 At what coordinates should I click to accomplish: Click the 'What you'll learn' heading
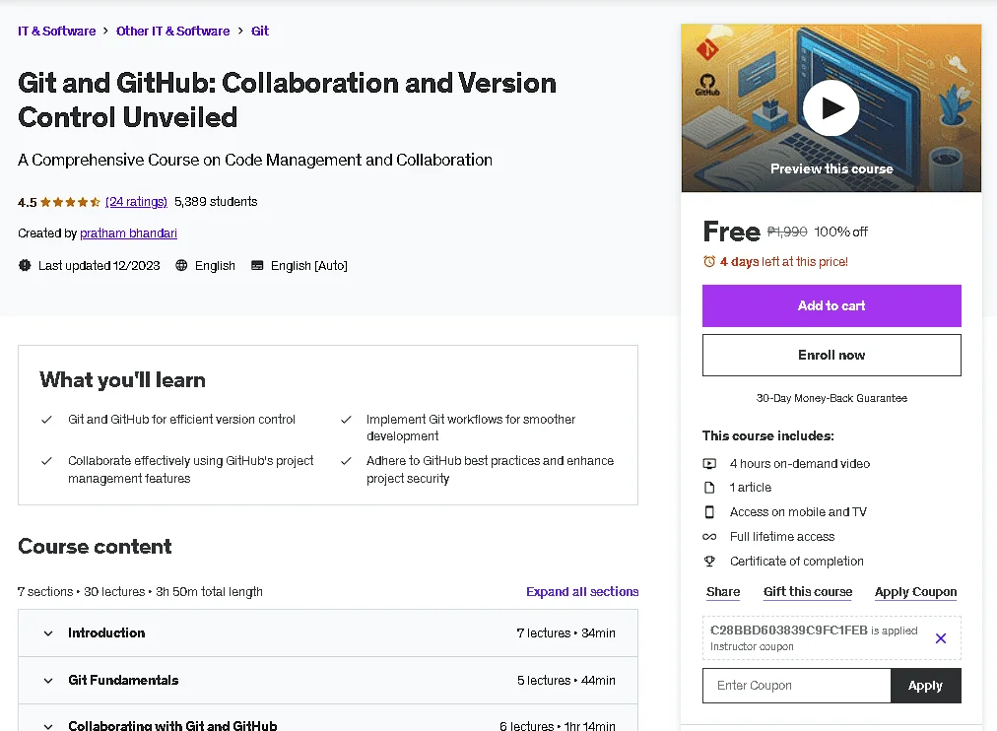123,379
